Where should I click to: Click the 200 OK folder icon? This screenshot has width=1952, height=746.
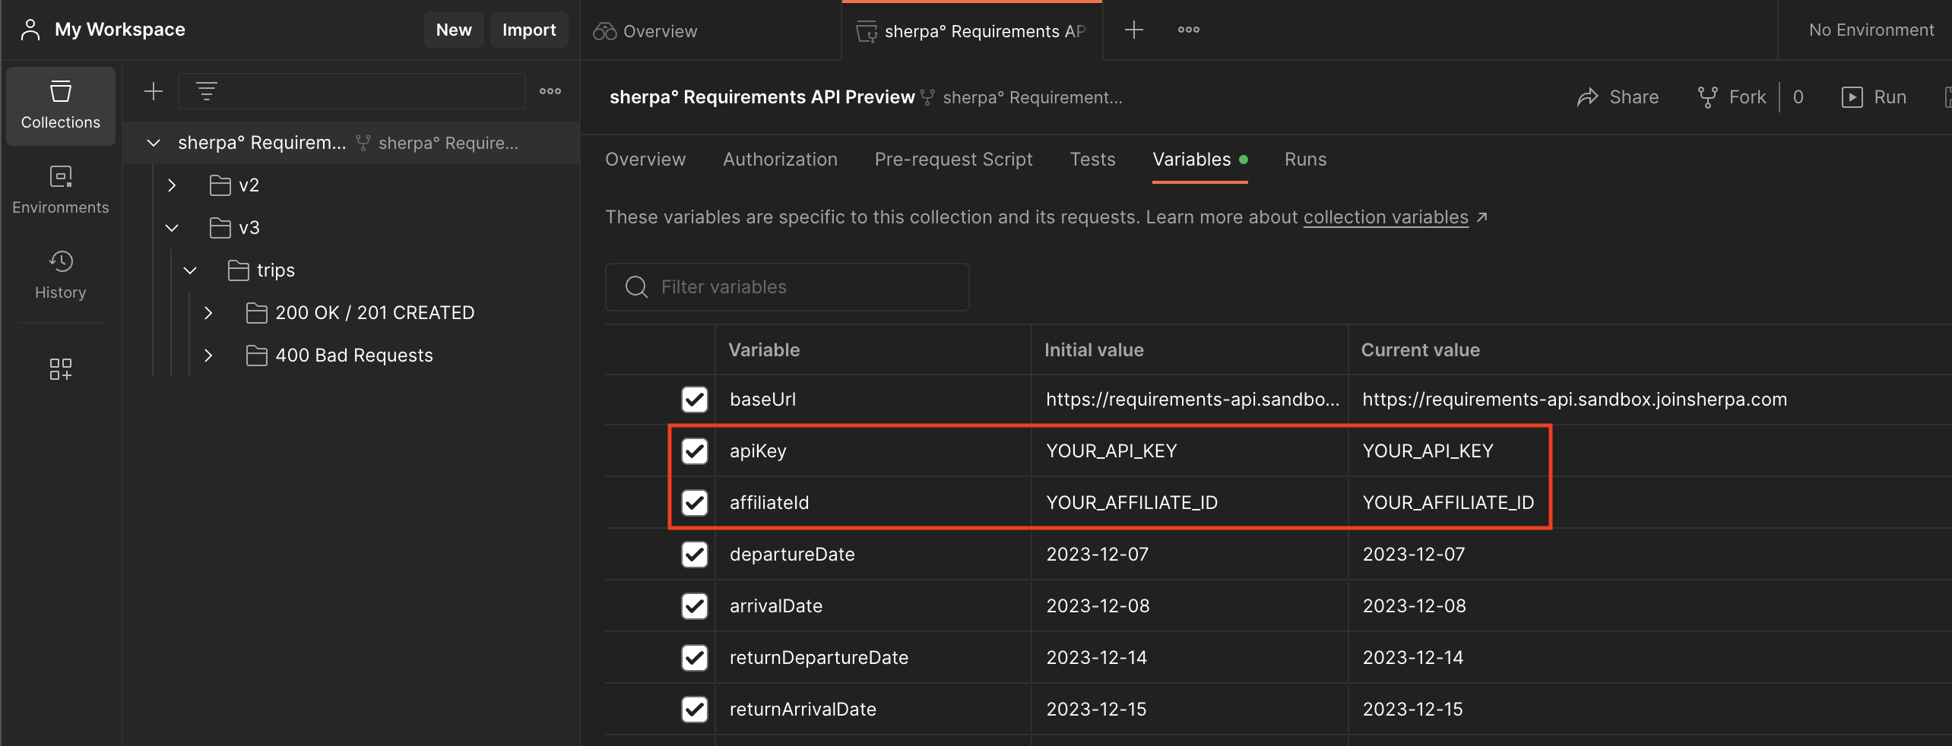click(x=257, y=313)
